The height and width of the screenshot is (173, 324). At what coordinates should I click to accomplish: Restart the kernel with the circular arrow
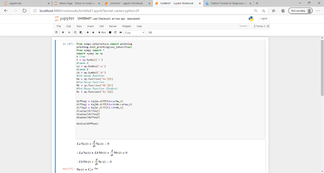[x=115, y=32]
